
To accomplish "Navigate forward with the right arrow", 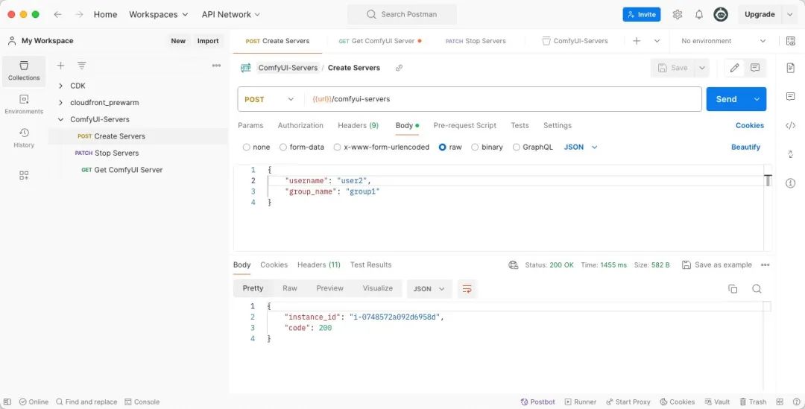I will (x=78, y=14).
